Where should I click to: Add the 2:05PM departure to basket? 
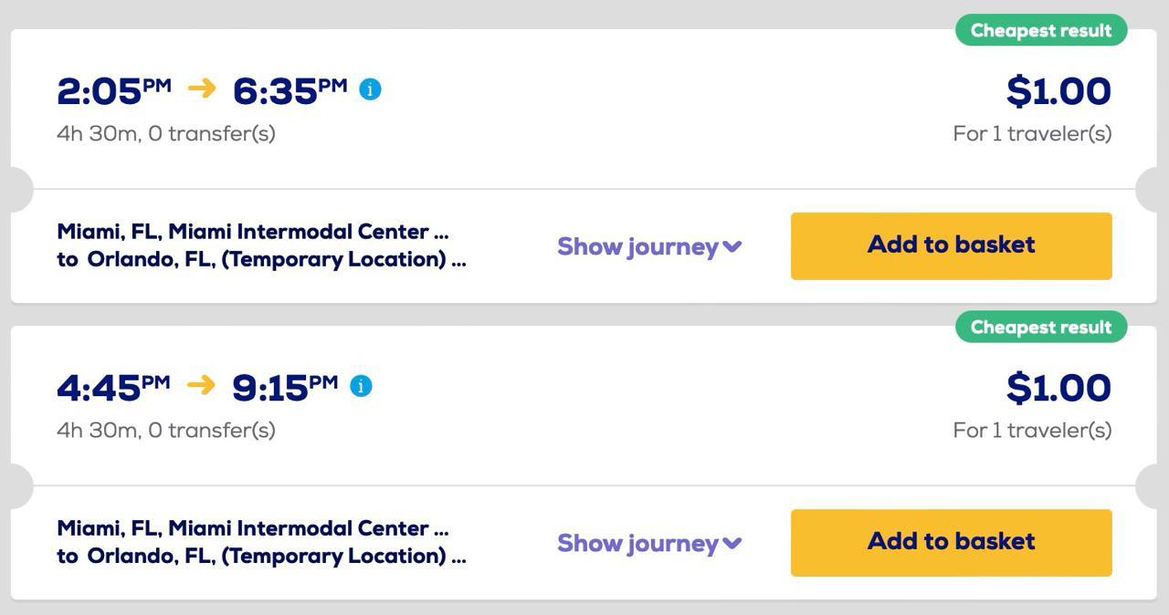coord(951,245)
